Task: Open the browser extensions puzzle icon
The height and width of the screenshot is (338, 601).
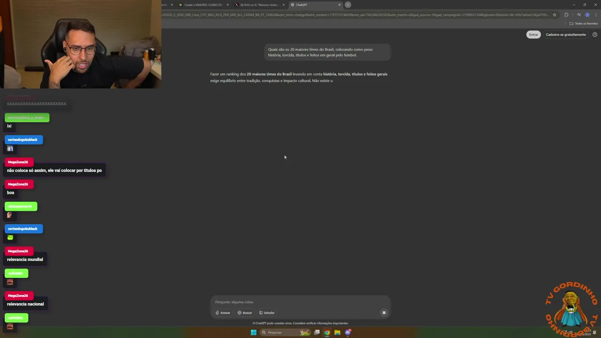Action: [566, 15]
